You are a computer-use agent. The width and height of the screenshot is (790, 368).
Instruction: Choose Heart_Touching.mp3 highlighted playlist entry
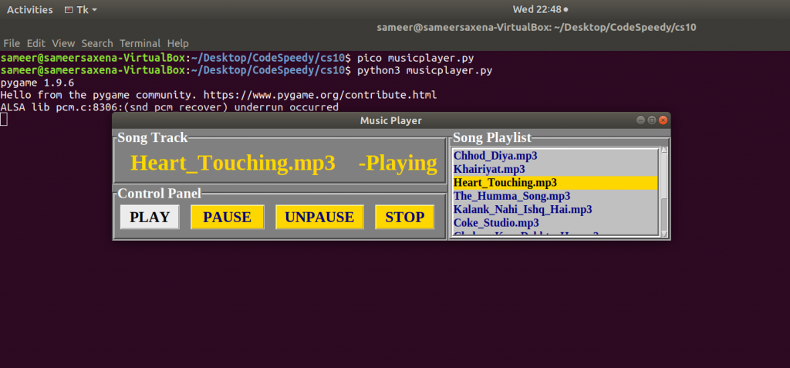555,183
